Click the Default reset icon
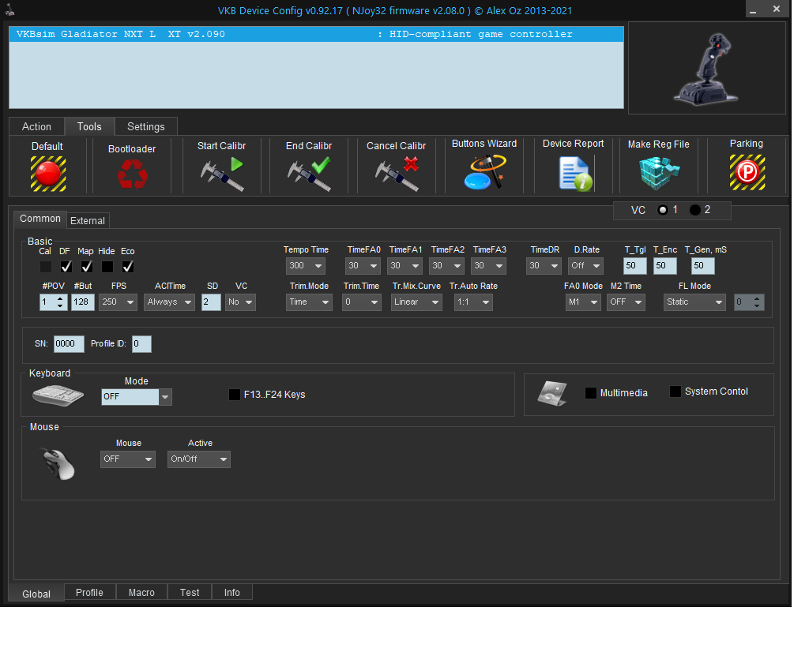 [x=47, y=173]
